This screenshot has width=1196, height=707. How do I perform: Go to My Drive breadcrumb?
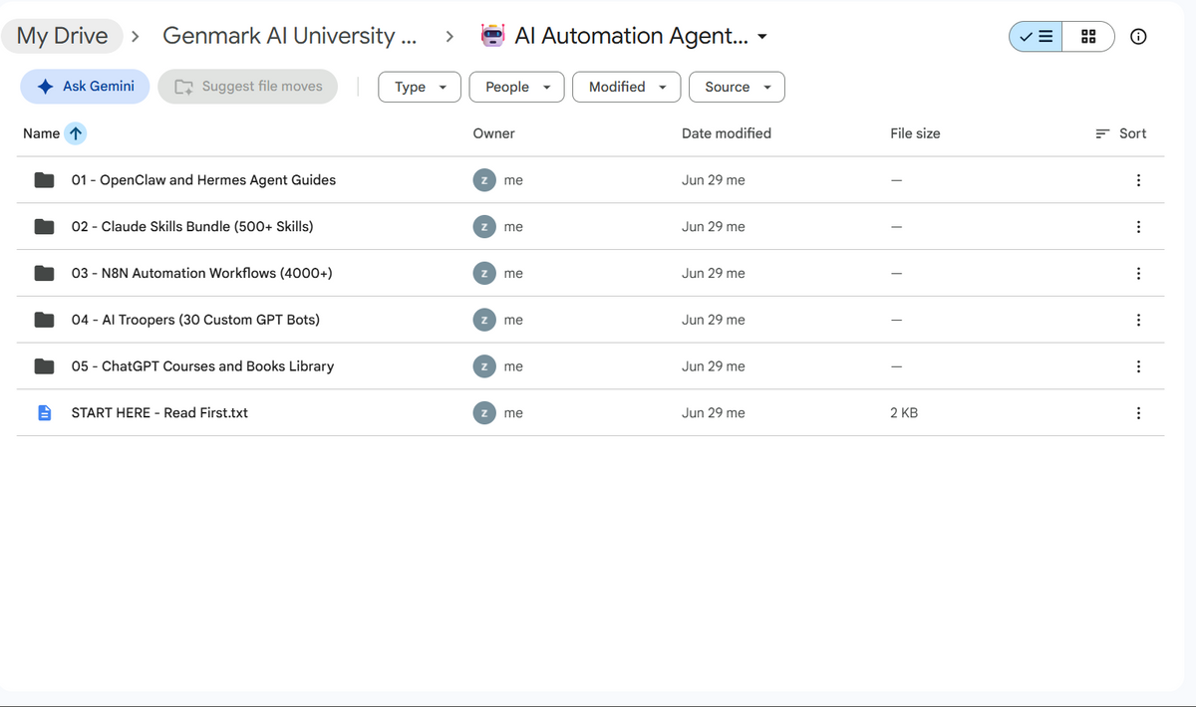tap(63, 36)
